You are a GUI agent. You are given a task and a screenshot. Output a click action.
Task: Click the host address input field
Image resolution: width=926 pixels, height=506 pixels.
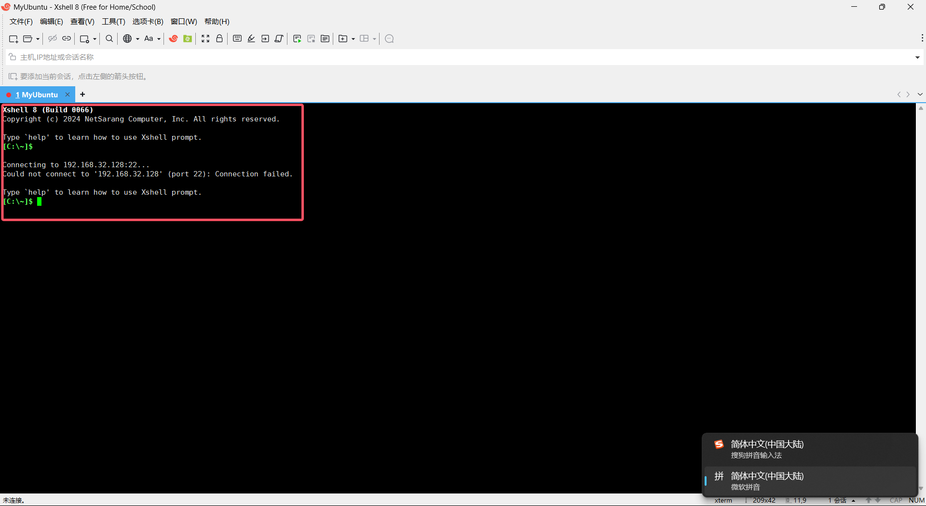coord(193,57)
